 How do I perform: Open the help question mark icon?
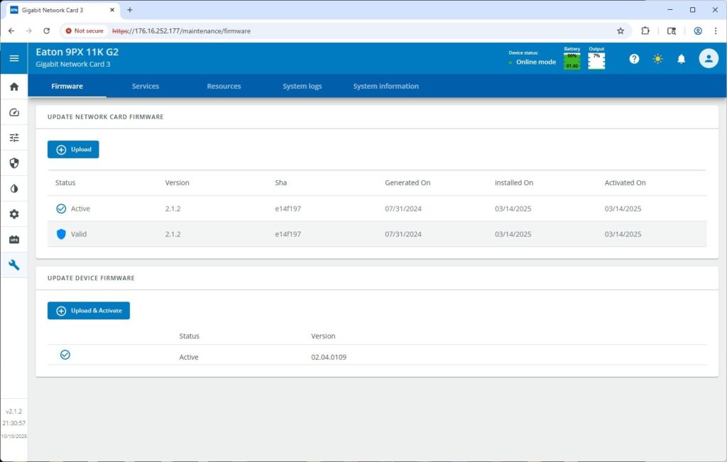(634, 59)
